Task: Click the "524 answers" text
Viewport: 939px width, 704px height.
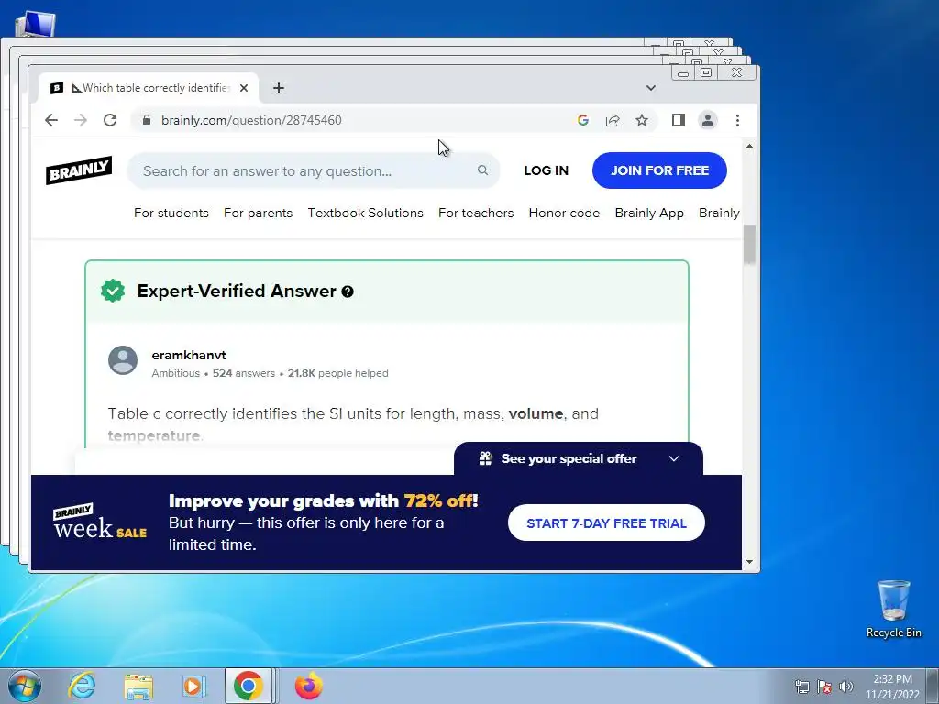Action: [x=244, y=373]
